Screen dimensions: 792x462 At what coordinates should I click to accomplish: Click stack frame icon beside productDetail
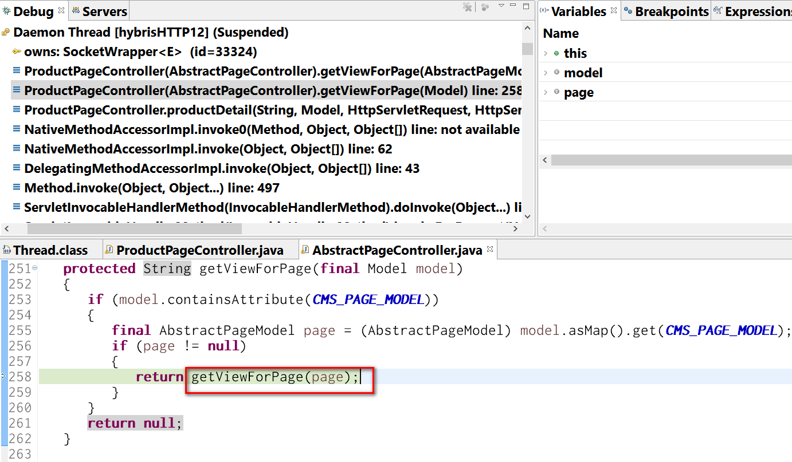[x=17, y=110]
